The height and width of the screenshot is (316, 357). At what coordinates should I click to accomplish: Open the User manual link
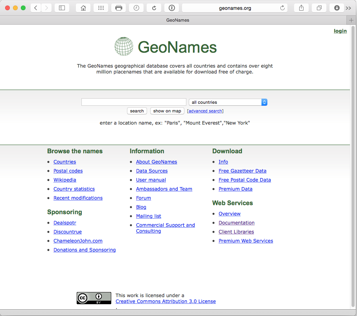pyautogui.click(x=151, y=180)
